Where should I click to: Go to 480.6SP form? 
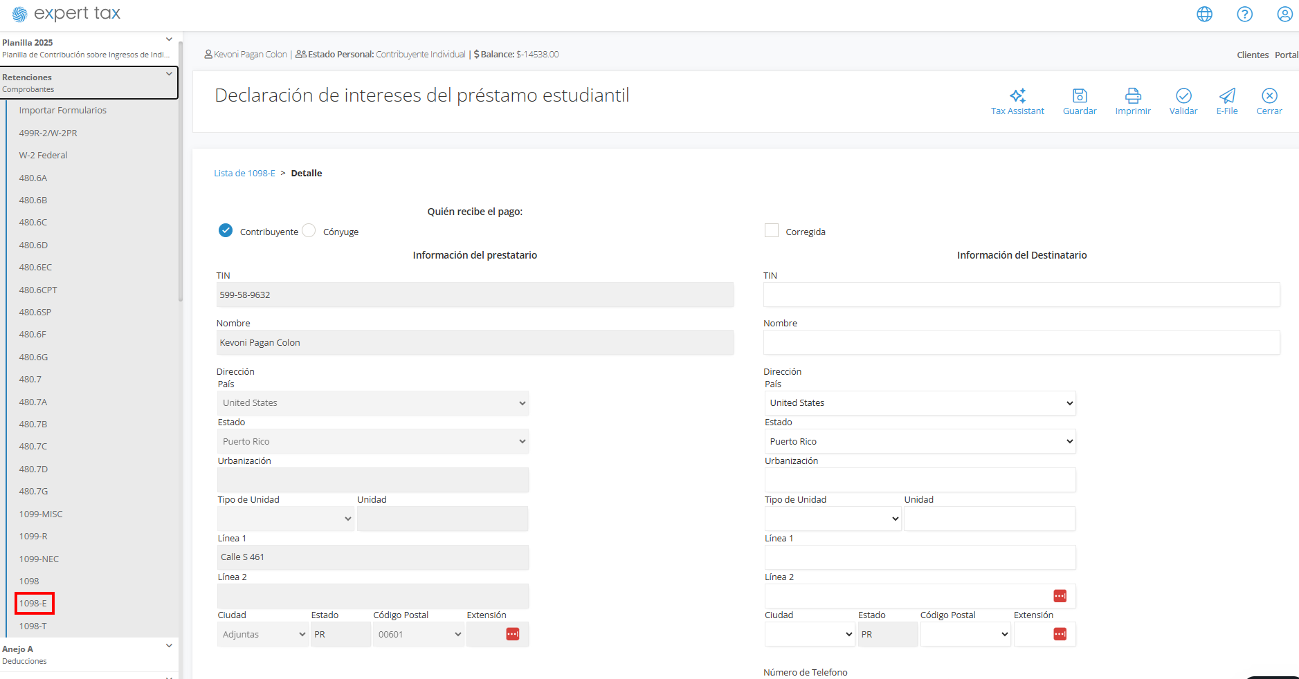35,313
